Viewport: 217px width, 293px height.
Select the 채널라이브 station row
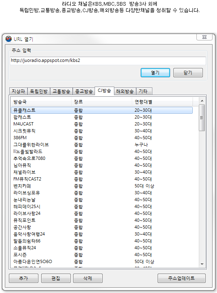(102, 172)
